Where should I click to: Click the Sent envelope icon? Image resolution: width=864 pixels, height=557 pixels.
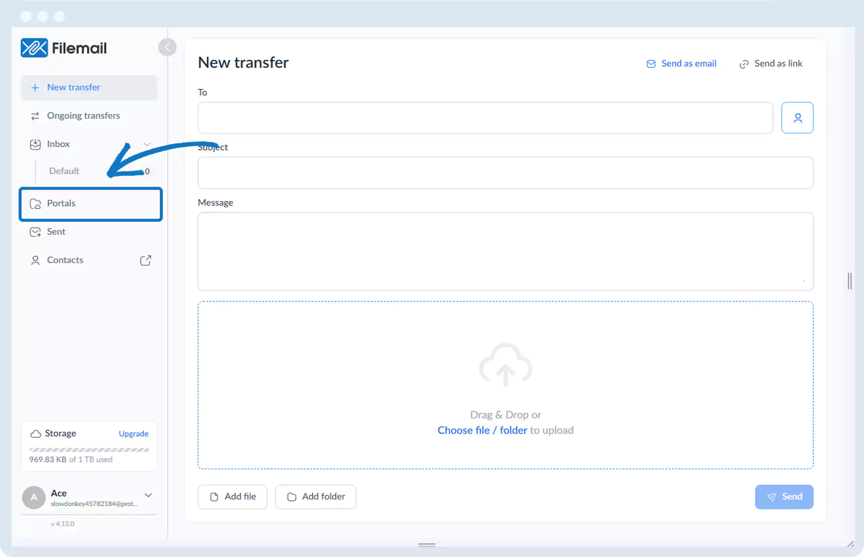coord(35,232)
